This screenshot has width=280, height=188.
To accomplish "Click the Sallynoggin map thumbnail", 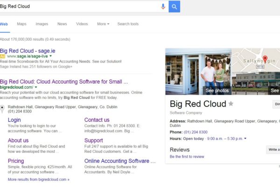I will (x=256, y=60).
